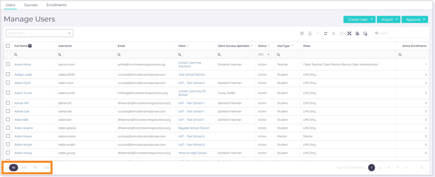The height and width of the screenshot is (177, 435).
Task: Click magnifier icon in Email filter cell
Action: pos(119,55)
